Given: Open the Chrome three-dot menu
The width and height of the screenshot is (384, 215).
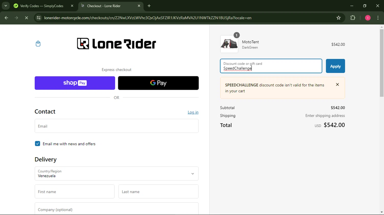Looking at the screenshot, I should [x=378, y=18].
